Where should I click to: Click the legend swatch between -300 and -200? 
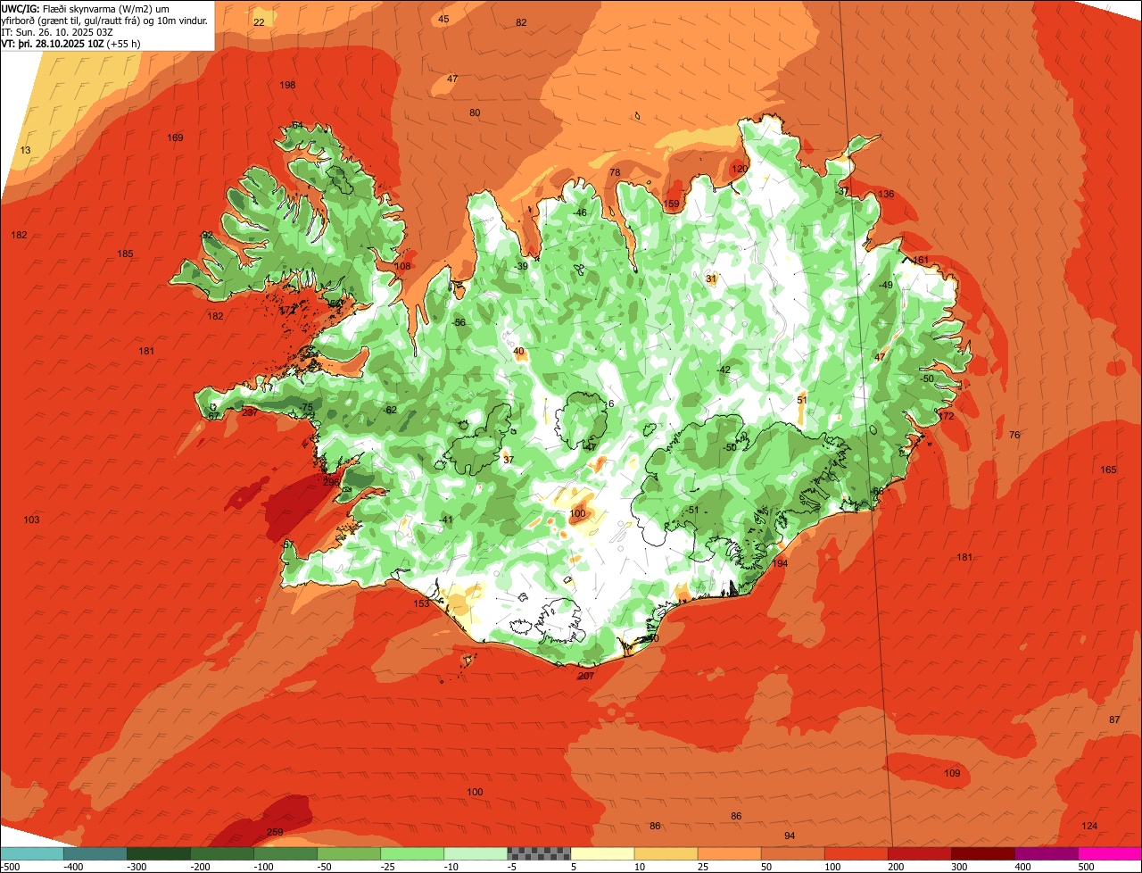click(x=158, y=853)
